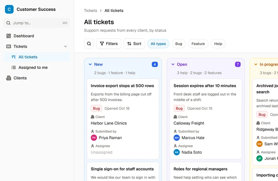Screen dimensions: 278x181
Task: Open the Filters button
Action: pyautogui.click(x=109, y=44)
